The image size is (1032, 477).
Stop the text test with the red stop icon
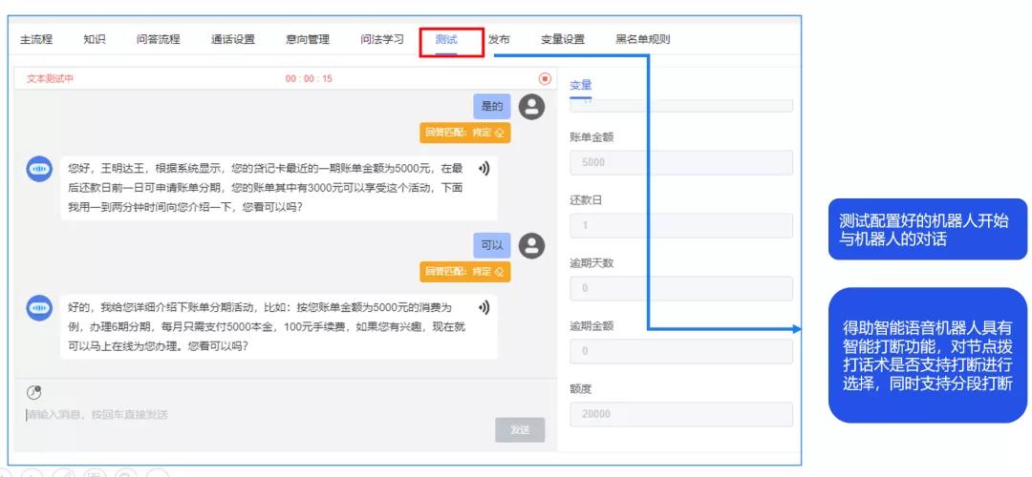[545, 78]
